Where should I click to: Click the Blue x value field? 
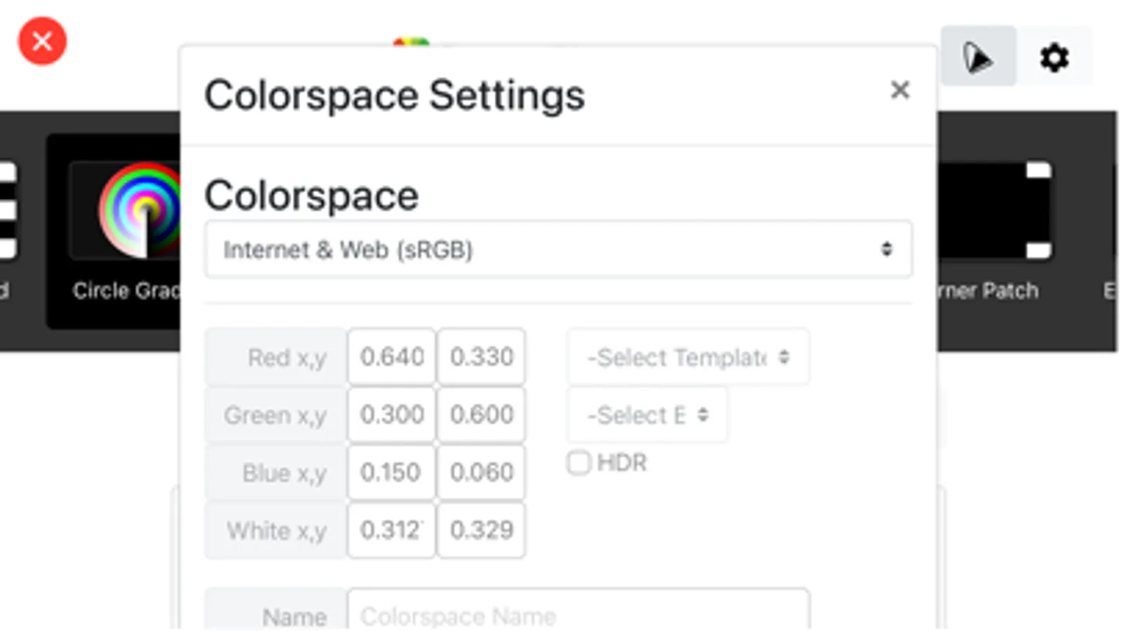[391, 472]
